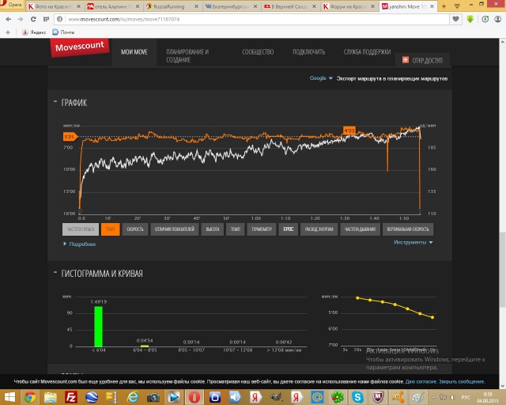
Task: Open ICQ green flower icon in taskbar
Action: coord(338,397)
